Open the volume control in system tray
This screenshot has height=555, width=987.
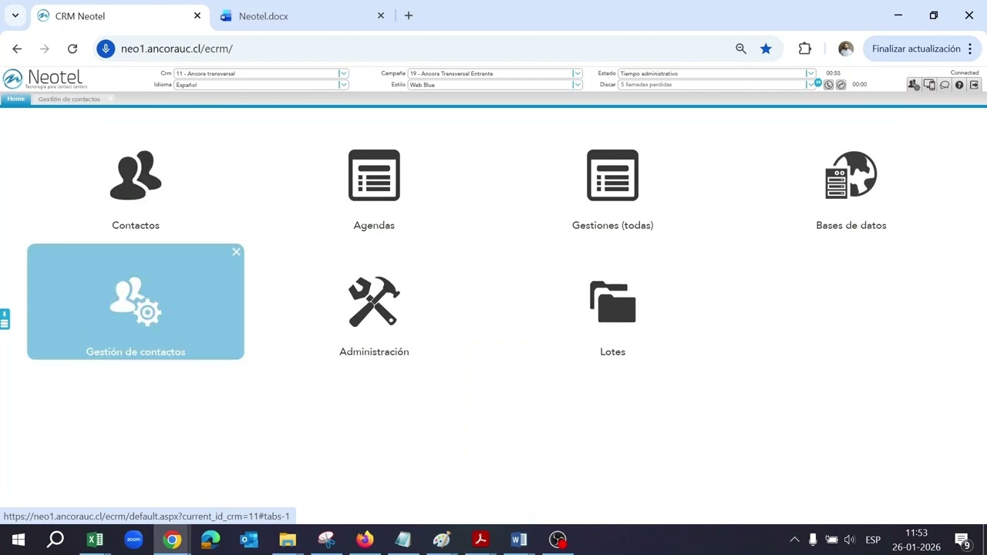(x=850, y=540)
